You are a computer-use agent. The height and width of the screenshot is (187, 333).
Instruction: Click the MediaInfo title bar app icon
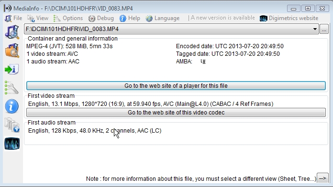tap(8, 8)
